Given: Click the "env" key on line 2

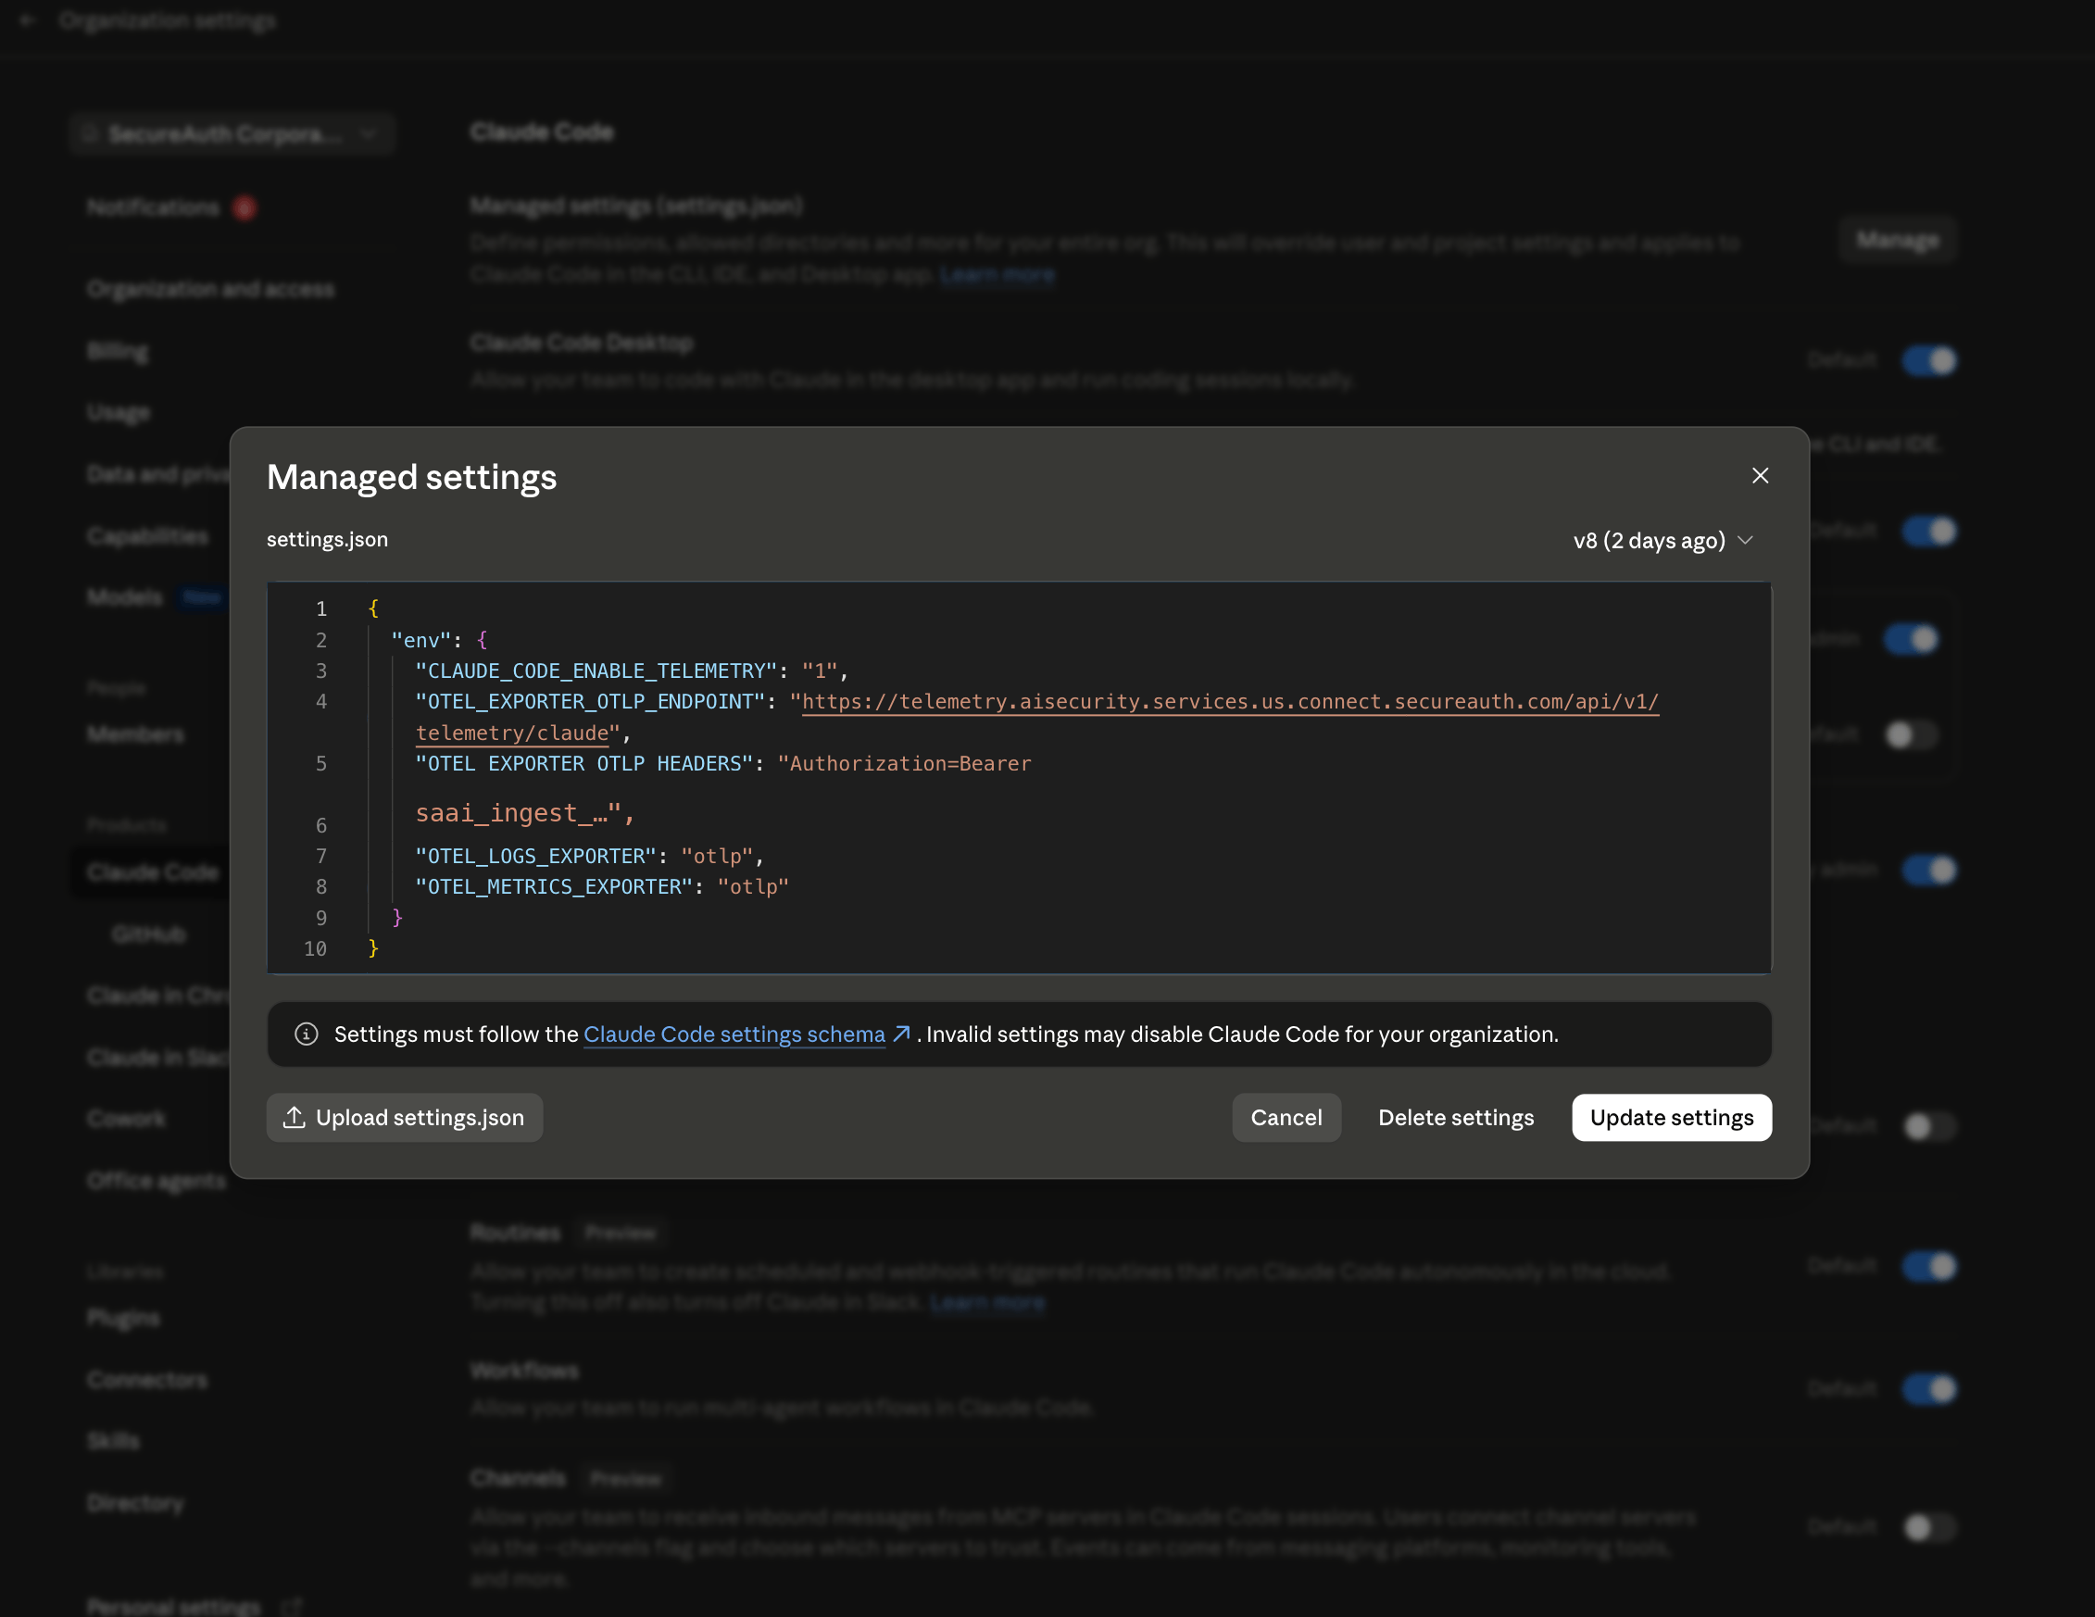Looking at the screenshot, I should pyautogui.click(x=421, y=641).
